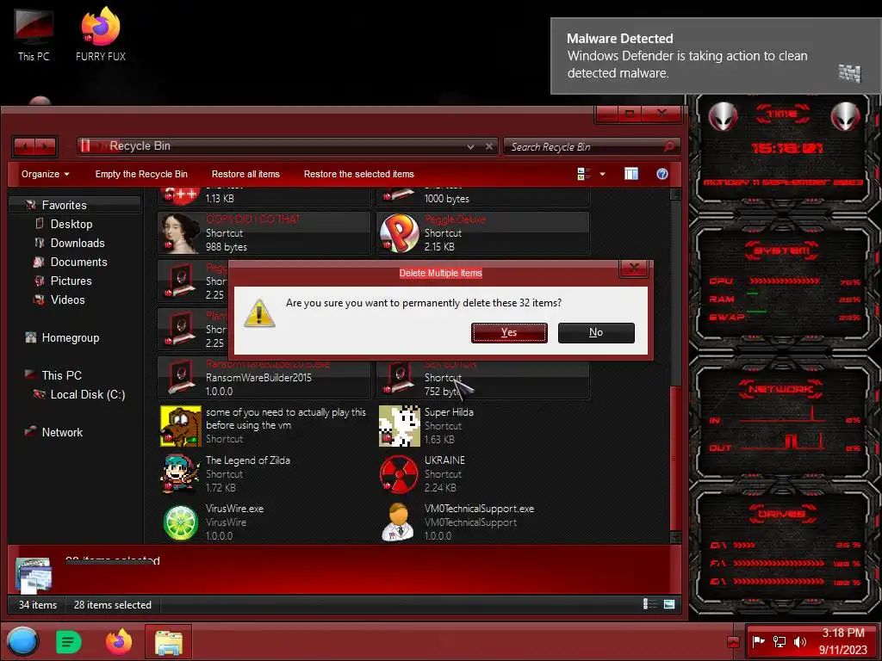
Task: Cancel deletion with the No button
Action: point(596,332)
